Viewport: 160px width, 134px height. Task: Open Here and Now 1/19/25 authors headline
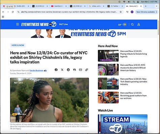(133, 96)
